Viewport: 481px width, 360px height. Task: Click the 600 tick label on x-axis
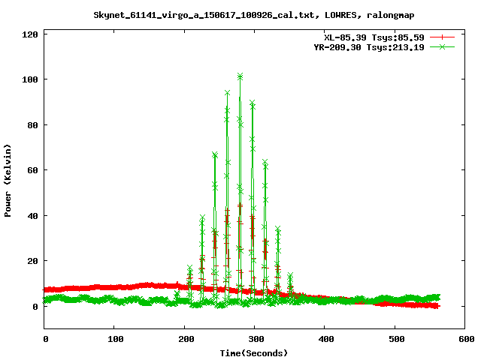[x=464, y=340]
